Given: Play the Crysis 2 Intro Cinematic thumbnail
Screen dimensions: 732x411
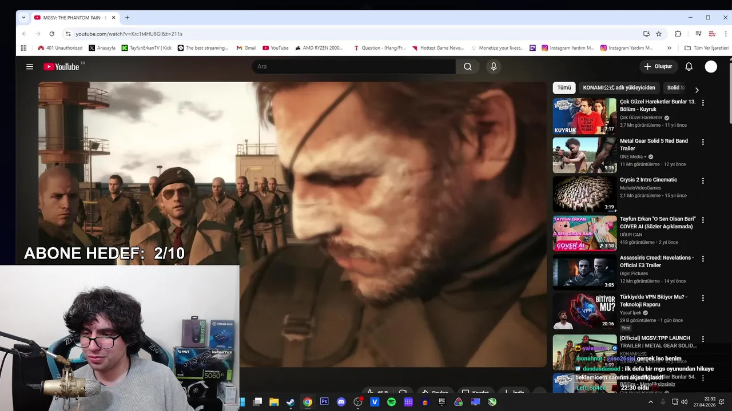Looking at the screenshot, I should (584, 194).
